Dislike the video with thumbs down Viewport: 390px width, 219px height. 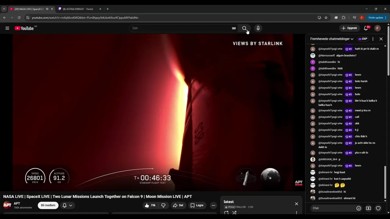pyautogui.click(x=163, y=205)
